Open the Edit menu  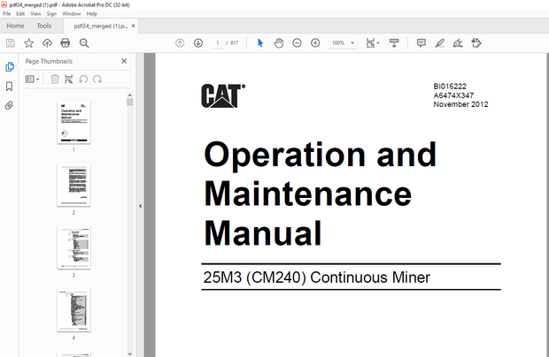tap(20, 13)
